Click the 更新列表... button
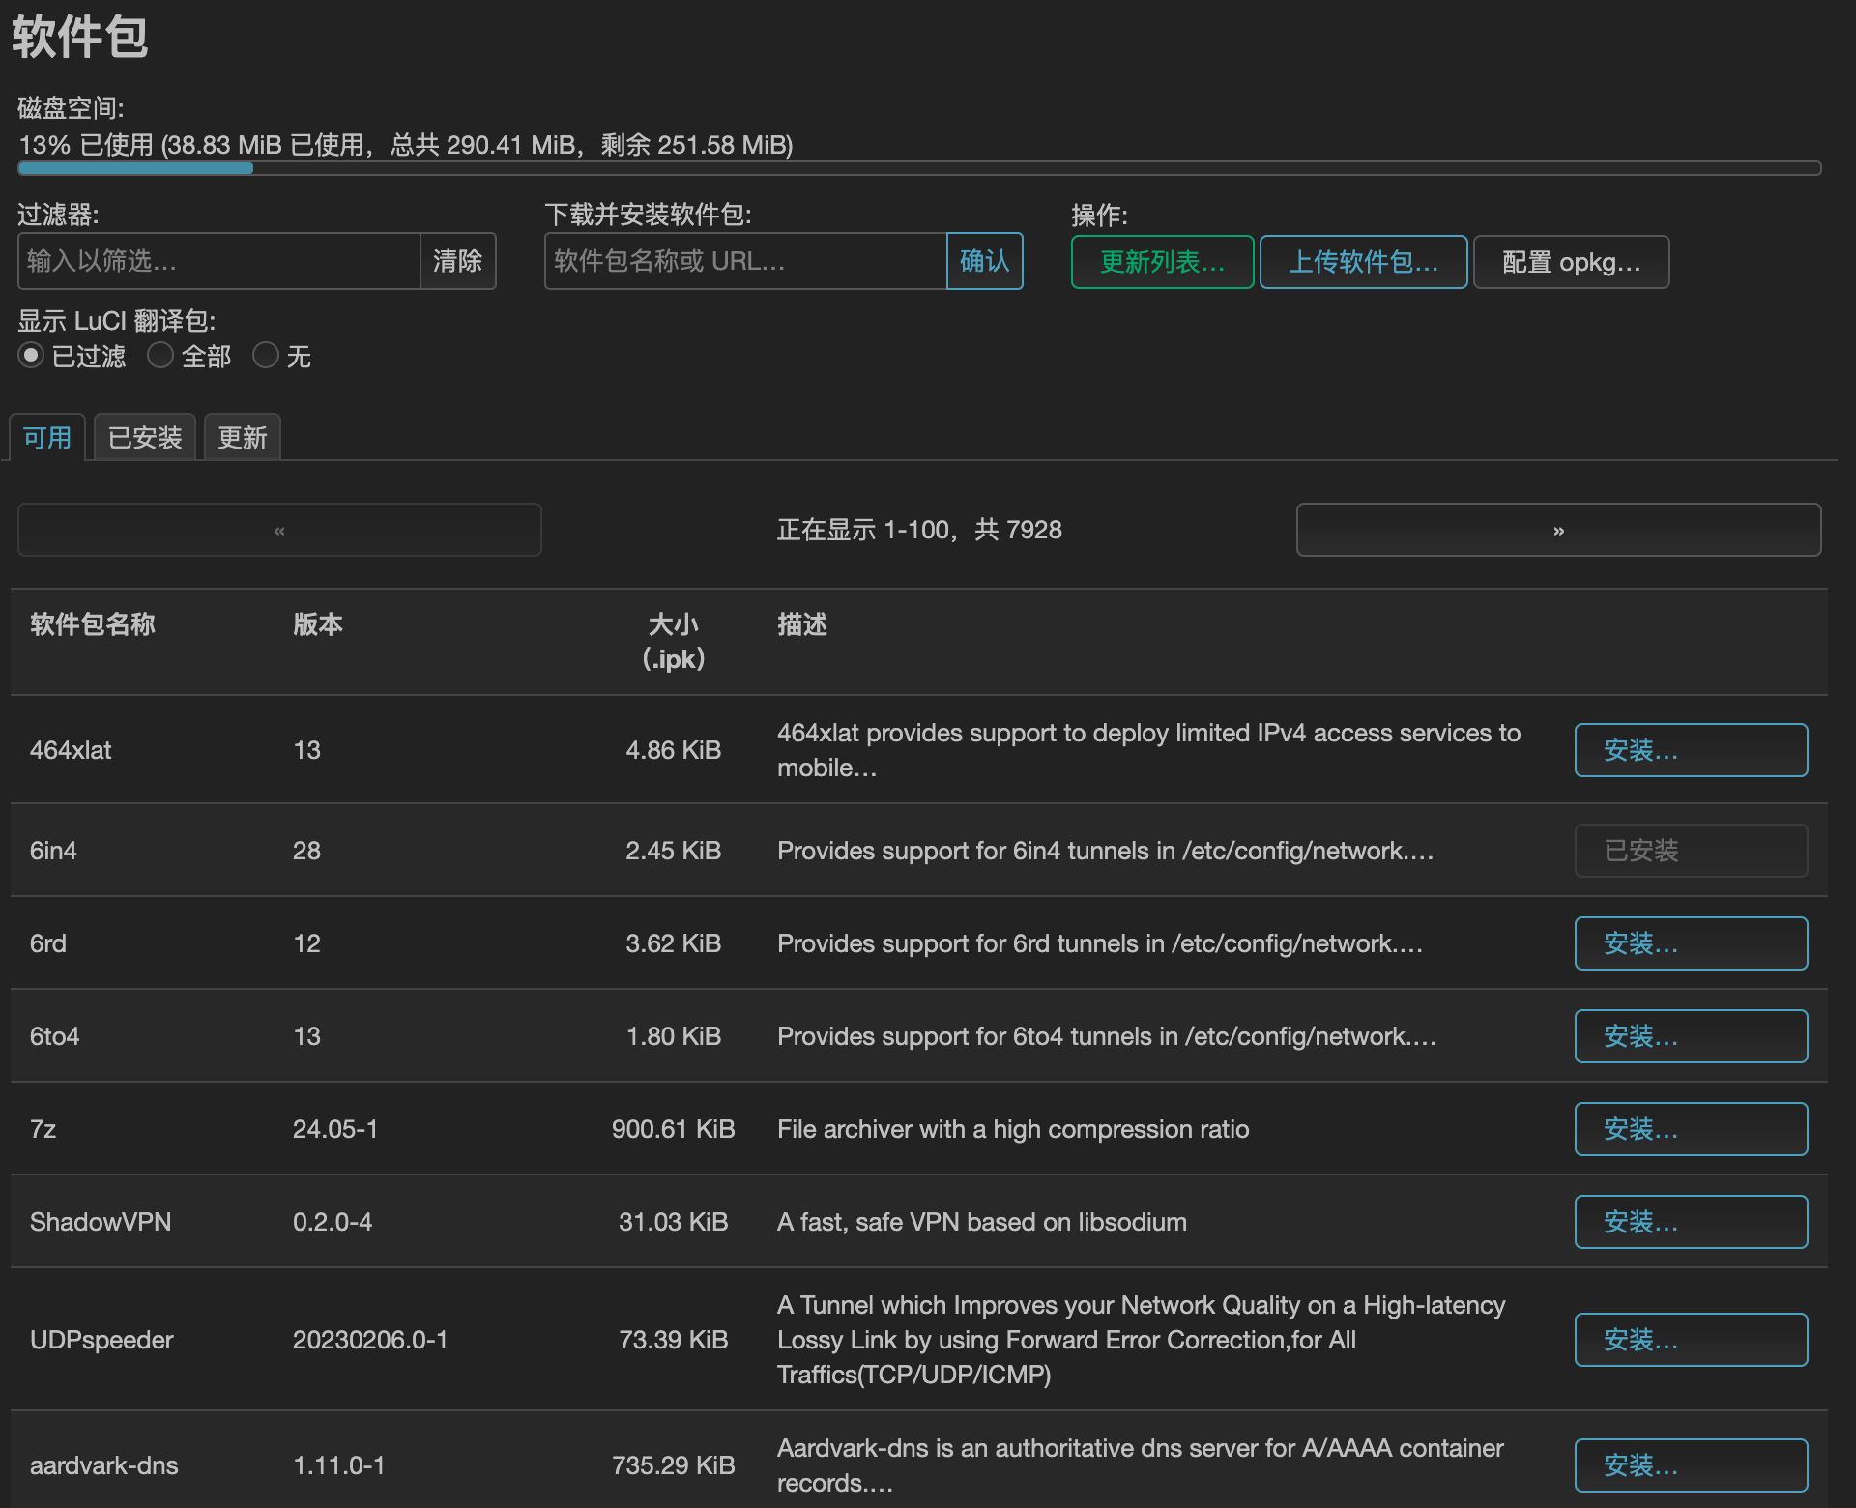Screen dimensions: 1856x1508 [x=1162, y=262]
